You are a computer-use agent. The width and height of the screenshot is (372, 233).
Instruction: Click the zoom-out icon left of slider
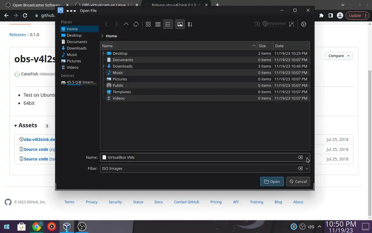(x=257, y=24)
